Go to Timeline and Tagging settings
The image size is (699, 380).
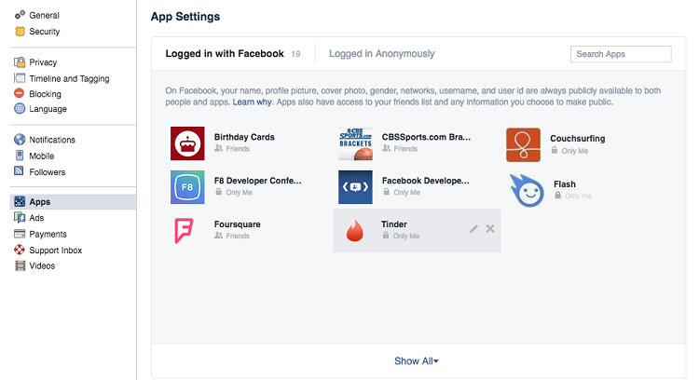[x=69, y=79]
